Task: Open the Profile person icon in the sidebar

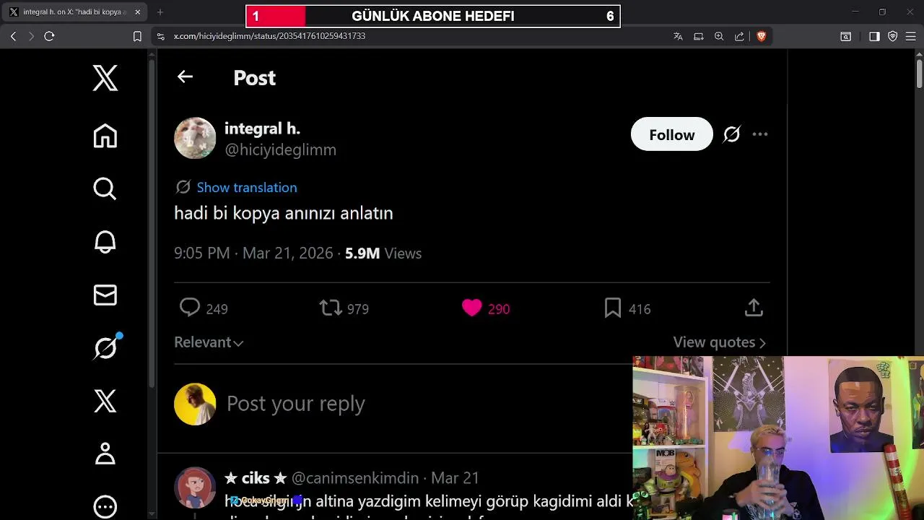Action: tap(105, 454)
